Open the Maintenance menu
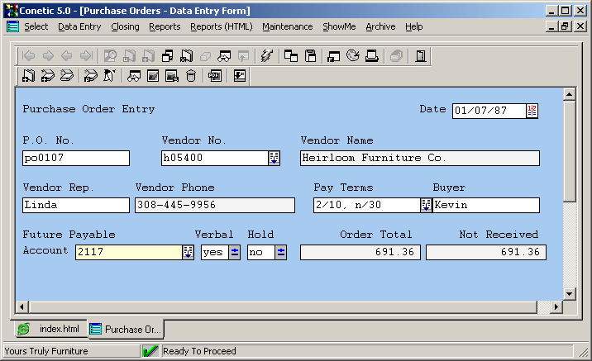This screenshot has width=592, height=361. [287, 26]
